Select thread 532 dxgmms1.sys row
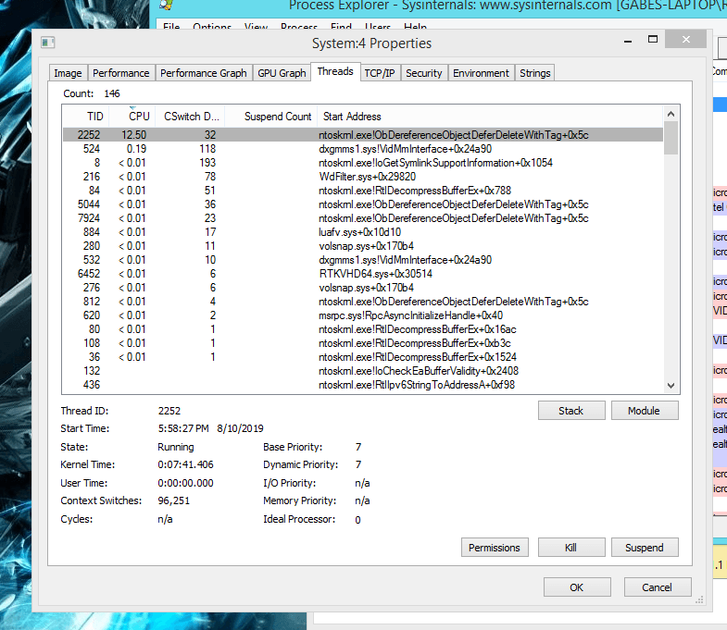 pos(362,260)
